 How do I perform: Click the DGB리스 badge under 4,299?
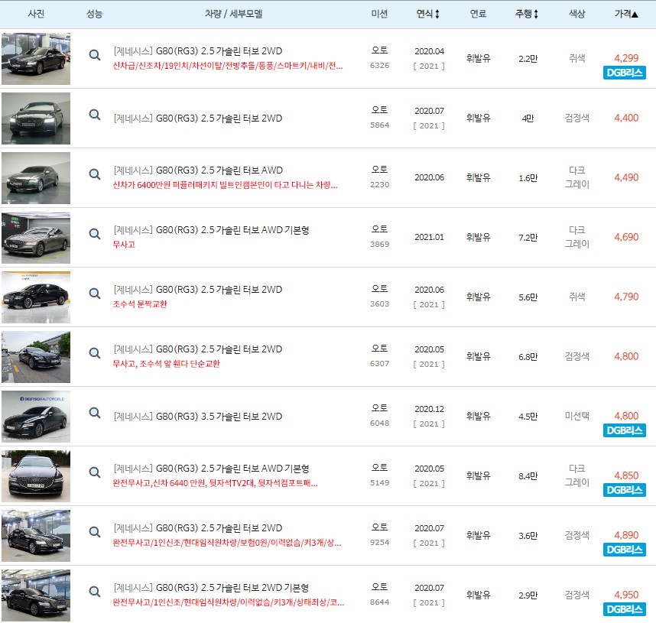point(625,73)
